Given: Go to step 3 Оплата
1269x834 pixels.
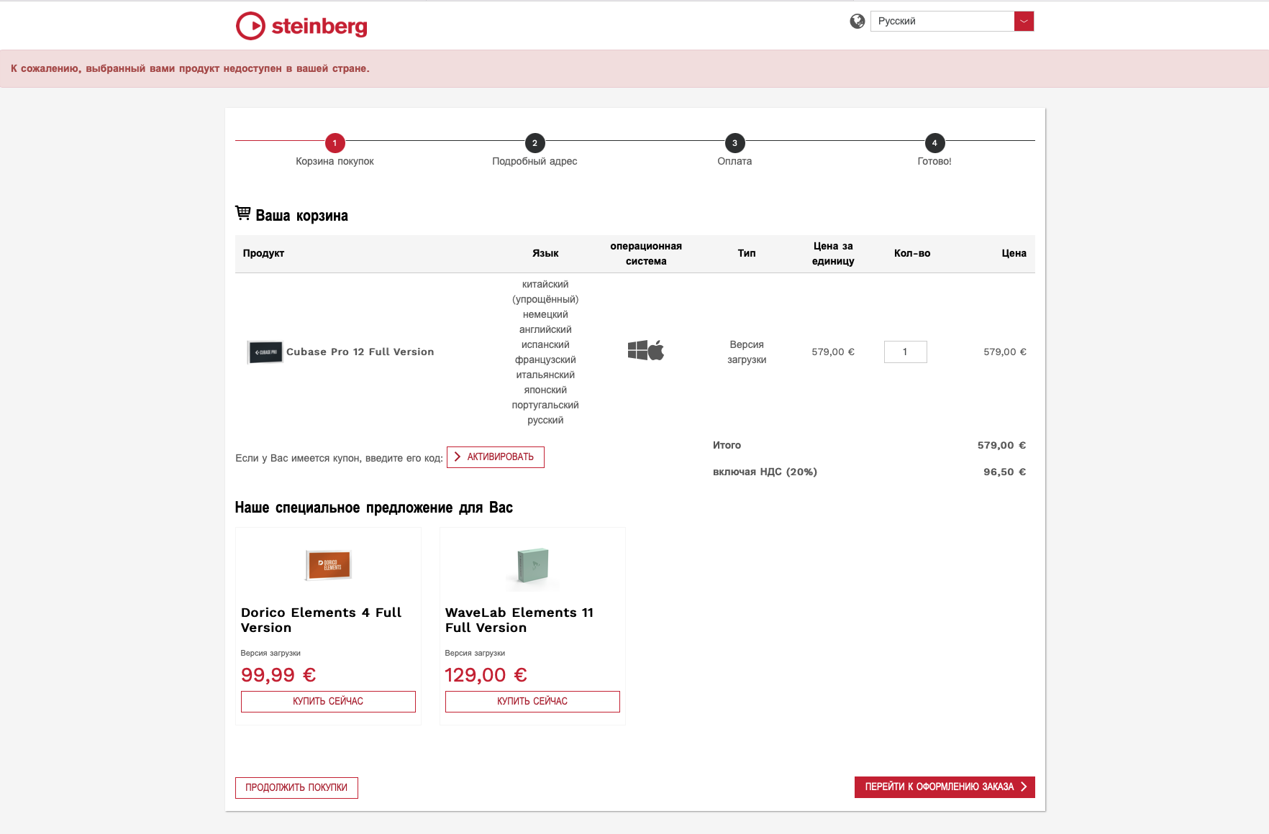Looking at the screenshot, I should click(734, 143).
